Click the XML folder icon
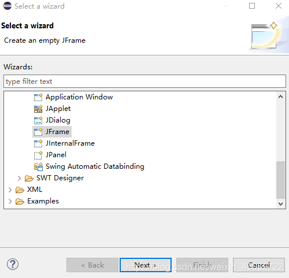Image resolution: width=289 pixels, height=278 pixels. click(20, 190)
